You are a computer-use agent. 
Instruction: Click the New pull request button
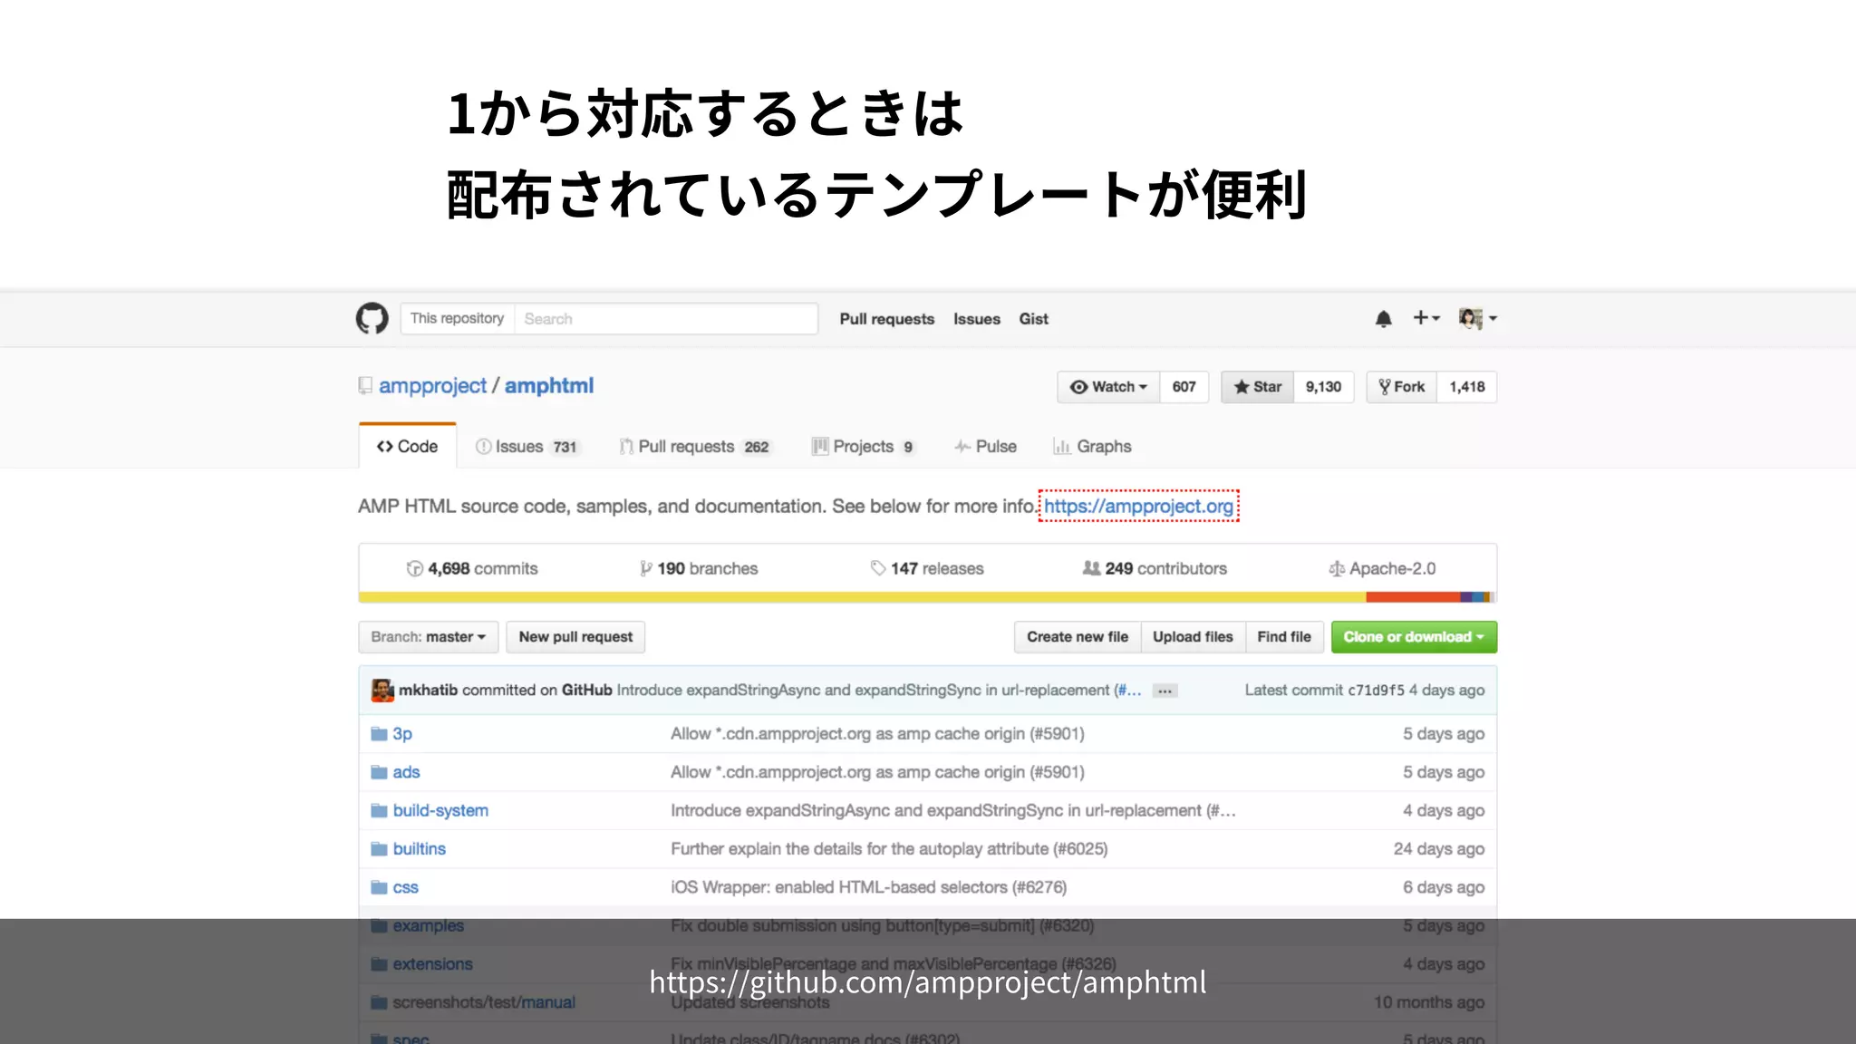575,637
